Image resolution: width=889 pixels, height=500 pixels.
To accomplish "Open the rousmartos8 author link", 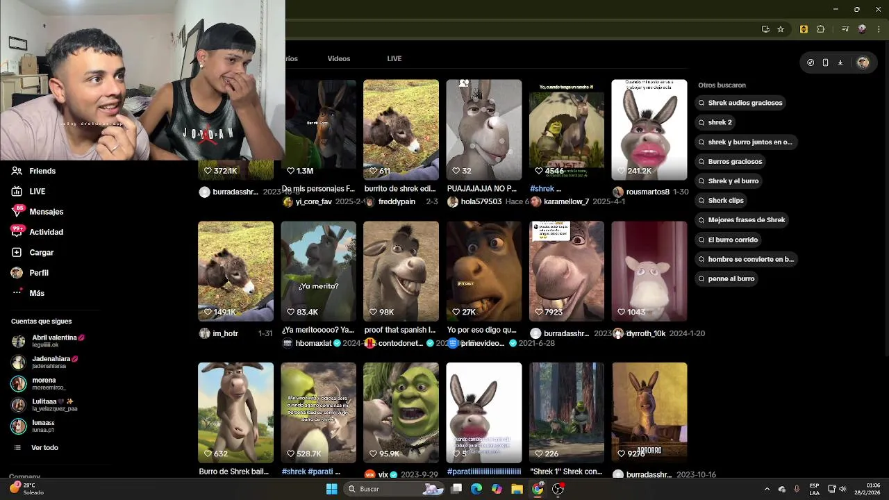I will 647,192.
